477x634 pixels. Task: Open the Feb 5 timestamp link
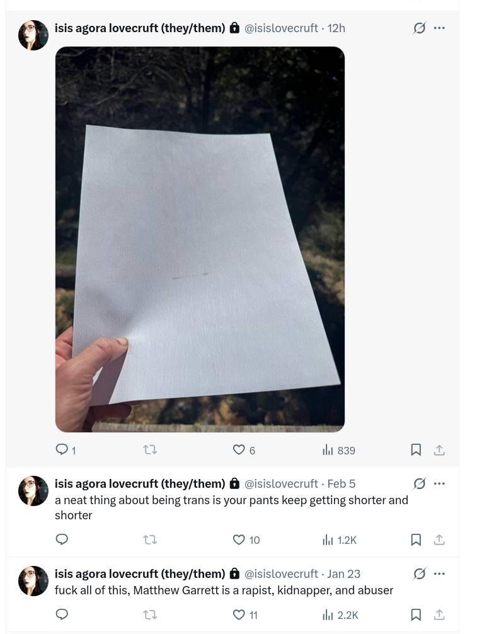[x=341, y=483]
